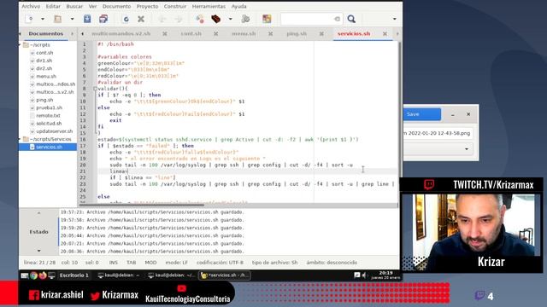
Task: Select the Documentos sidebar tab
Action: [x=46, y=33]
